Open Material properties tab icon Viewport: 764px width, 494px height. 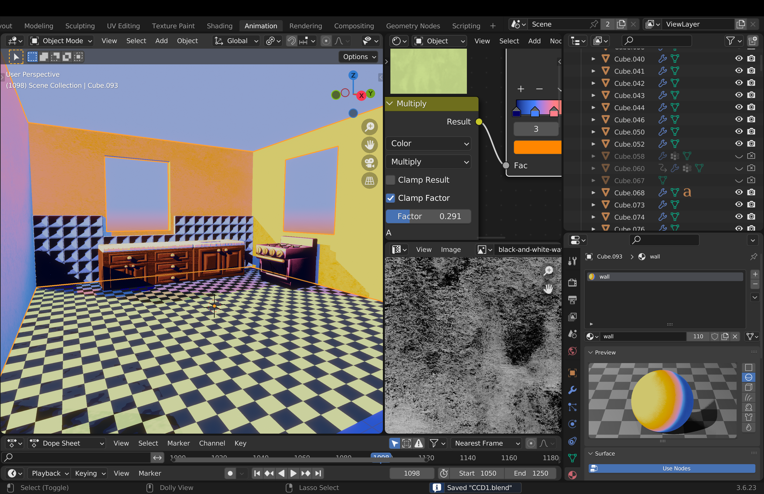pos(572,475)
